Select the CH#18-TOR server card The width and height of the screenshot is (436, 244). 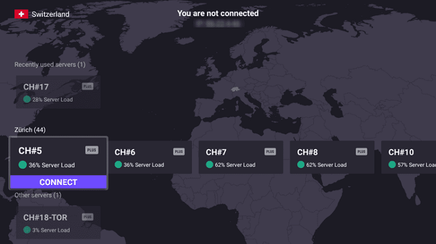59,222
